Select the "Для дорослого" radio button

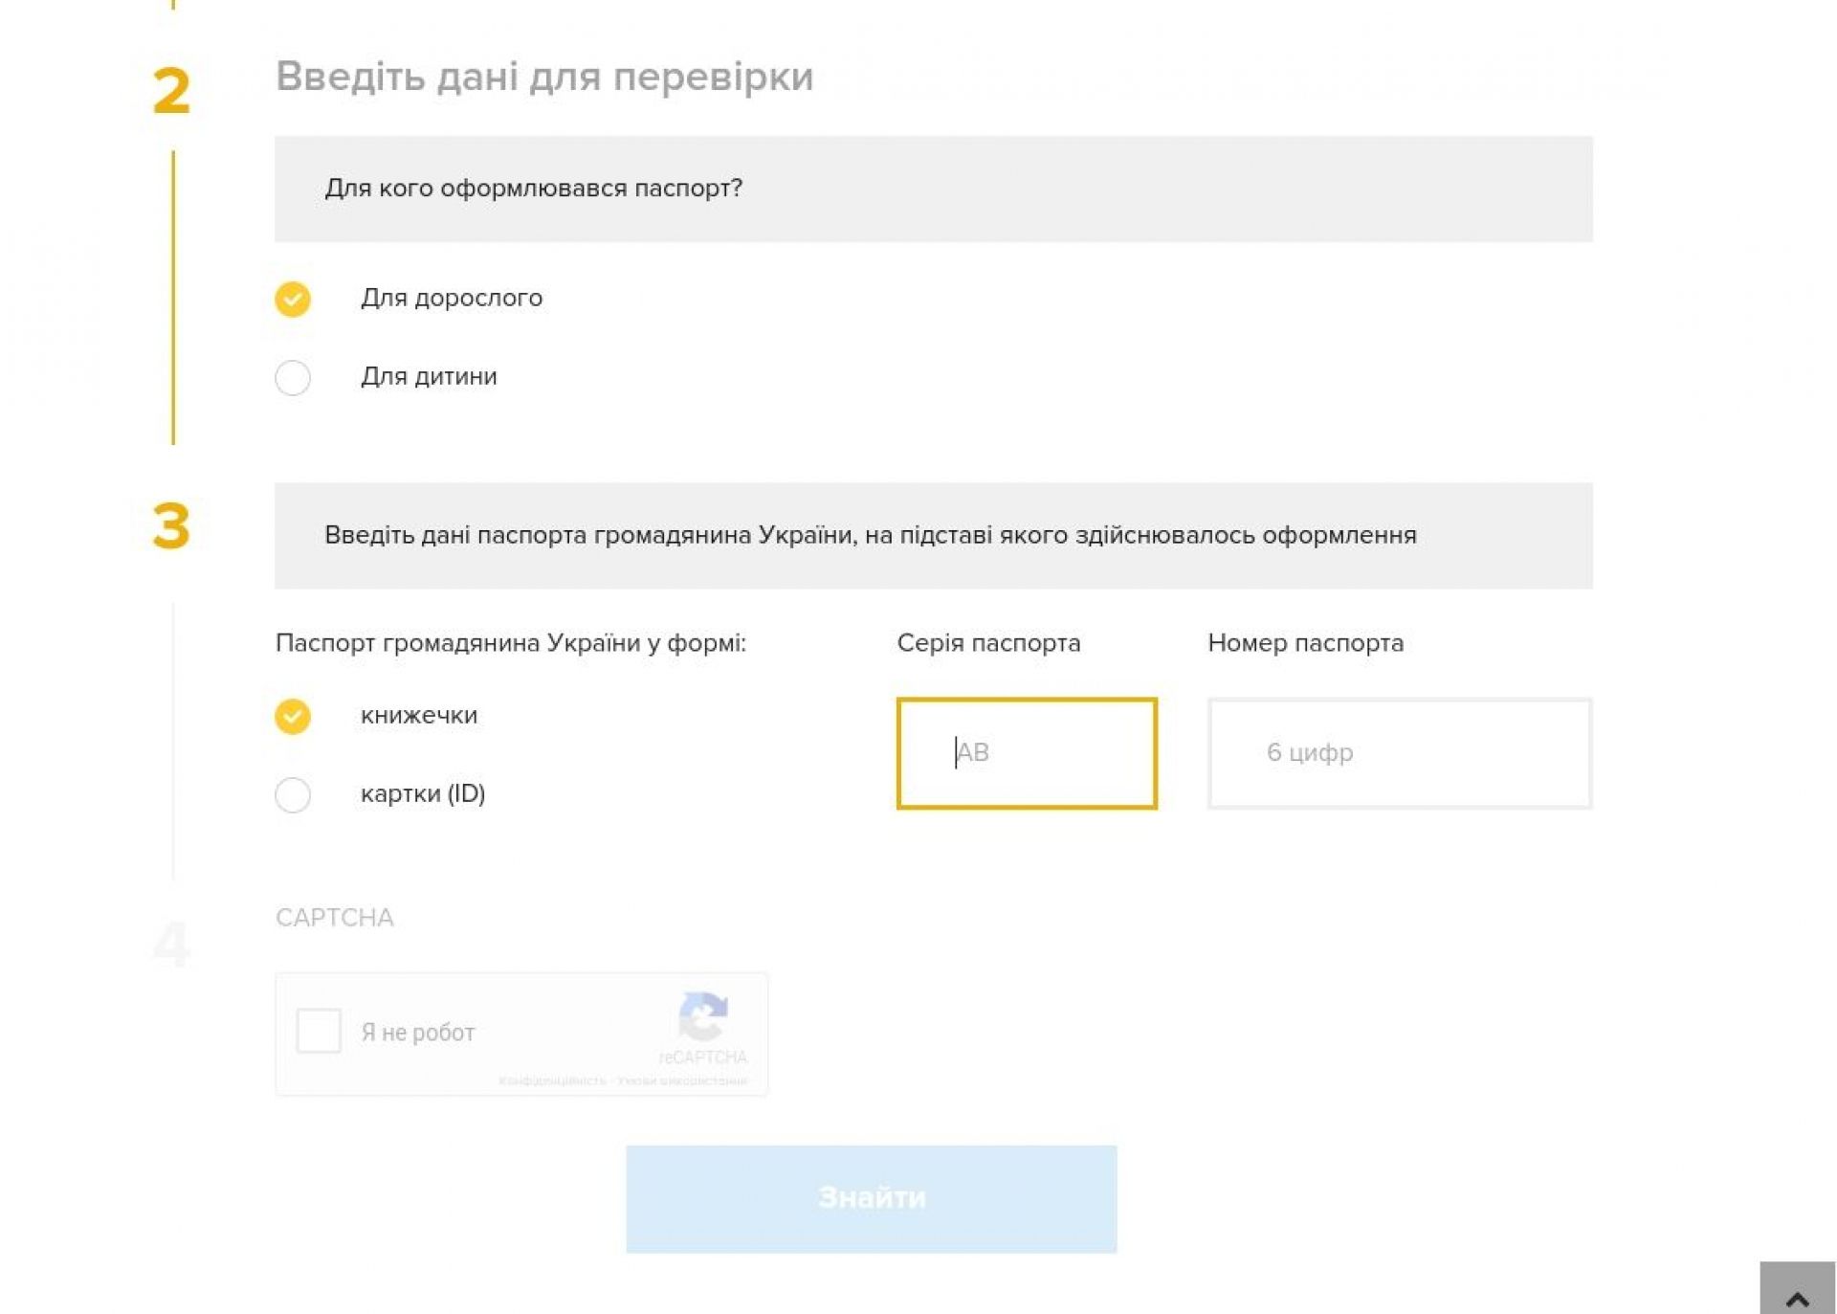(x=293, y=299)
